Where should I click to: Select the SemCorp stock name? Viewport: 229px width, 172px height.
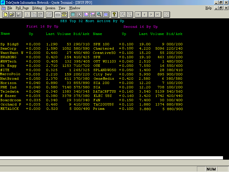pyautogui.click(x=8, y=48)
